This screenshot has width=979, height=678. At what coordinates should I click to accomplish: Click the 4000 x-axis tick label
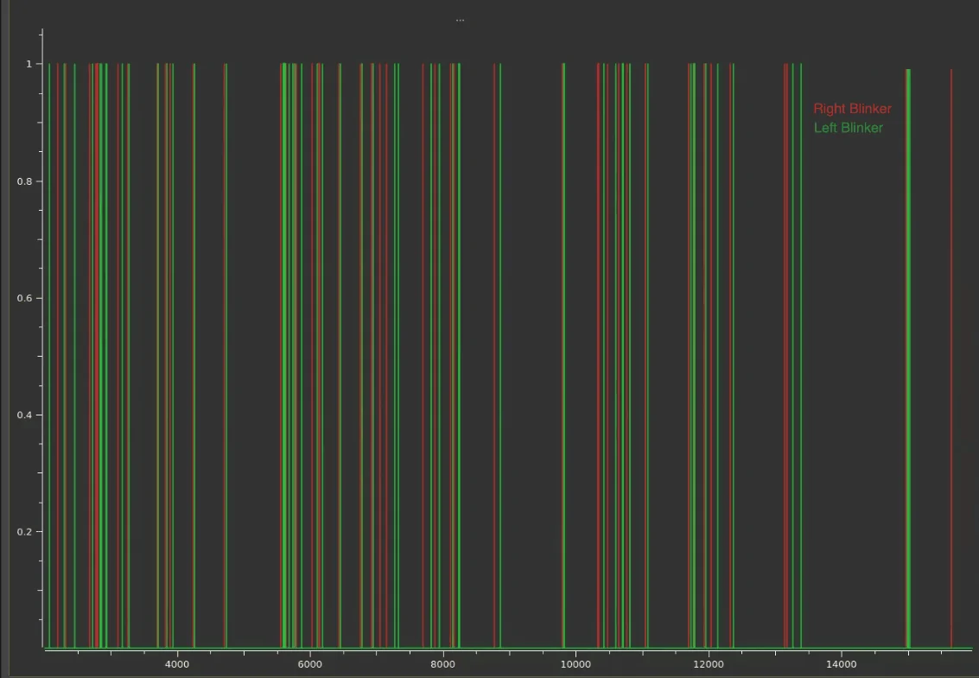pos(176,664)
